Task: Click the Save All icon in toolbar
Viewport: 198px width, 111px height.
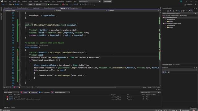Action: (18, 4)
